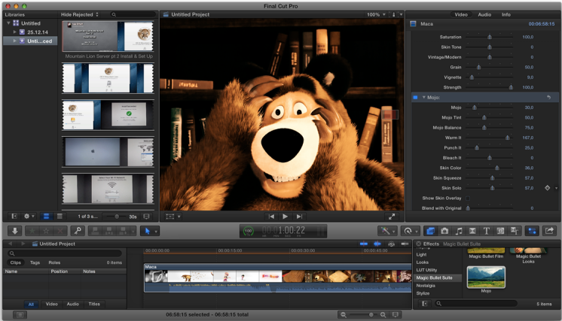The height and width of the screenshot is (321, 562).
Task: Open the Music and Sound browser
Action: [x=459, y=231]
